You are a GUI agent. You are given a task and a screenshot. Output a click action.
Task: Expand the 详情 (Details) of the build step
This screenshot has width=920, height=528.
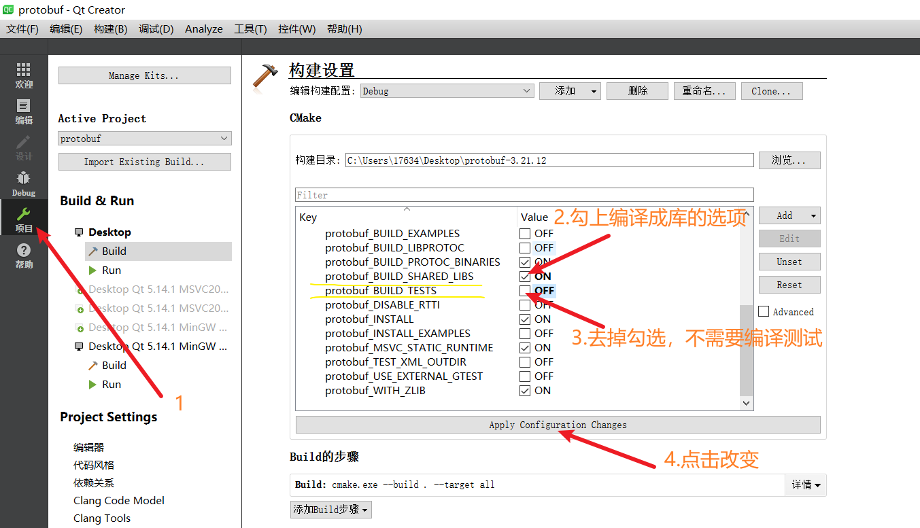pyautogui.click(x=806, y=485)
